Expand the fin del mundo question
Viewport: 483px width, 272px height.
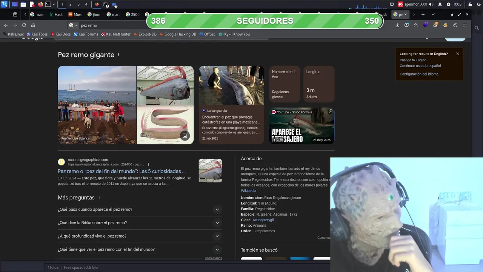[x=140, y=249]
